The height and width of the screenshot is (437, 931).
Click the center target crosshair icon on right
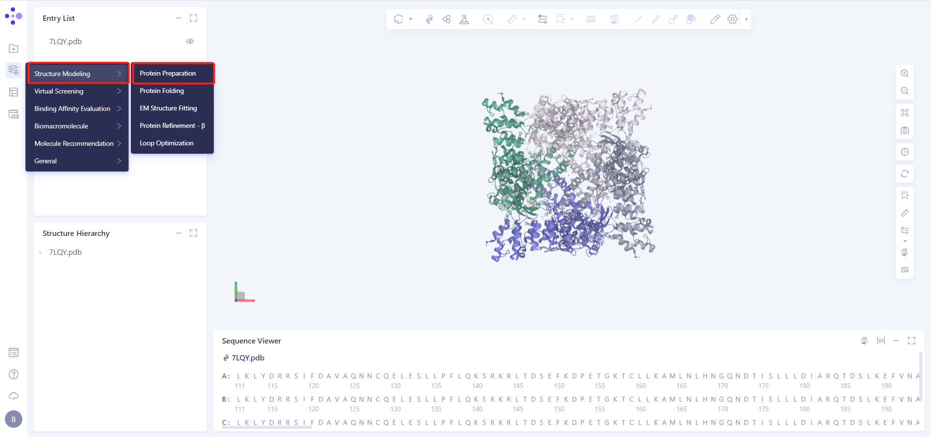click(905, 152)
